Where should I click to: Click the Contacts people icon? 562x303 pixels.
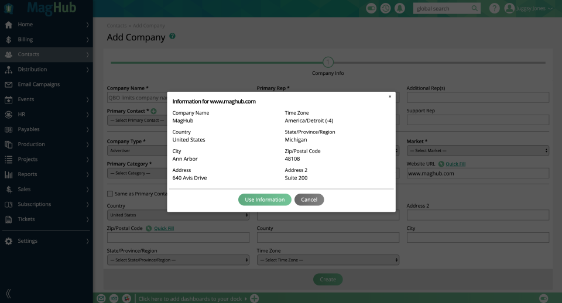(9, 55)
